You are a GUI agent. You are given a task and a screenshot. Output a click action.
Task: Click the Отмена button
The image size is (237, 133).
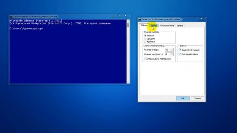click(x=197, y=98)
